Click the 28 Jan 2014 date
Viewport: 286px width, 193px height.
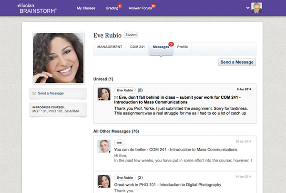243,142
